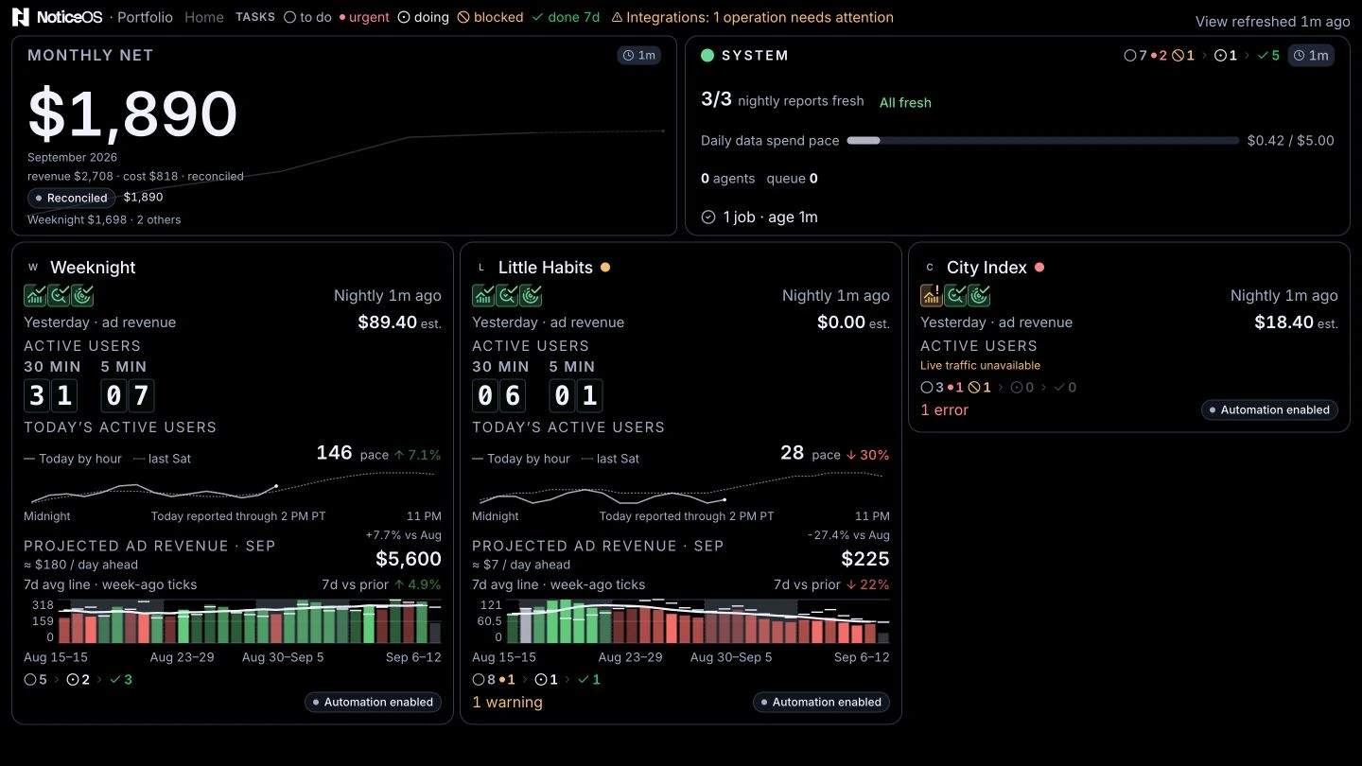This screenshot has width=1362, height=766.
Task: Open Little Habits' done count 1
Action: [589, 679]
